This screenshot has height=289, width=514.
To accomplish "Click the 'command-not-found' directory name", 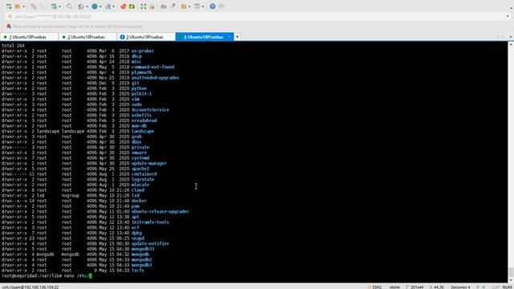I will [x=153, y=67].
